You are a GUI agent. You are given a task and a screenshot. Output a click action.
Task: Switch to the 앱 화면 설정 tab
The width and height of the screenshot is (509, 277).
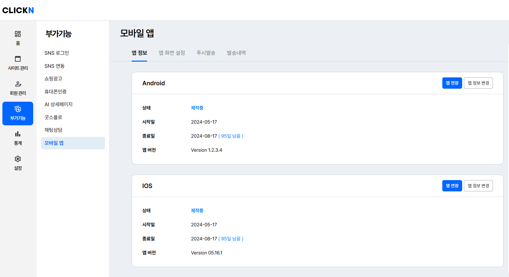coord(172,53)
